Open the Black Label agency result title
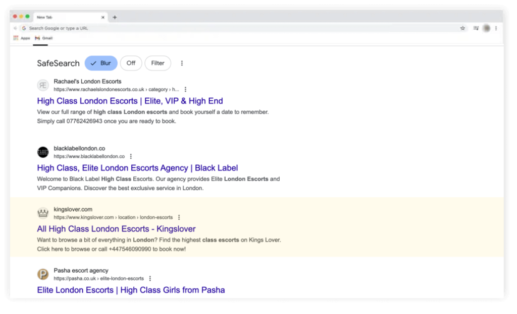Image resolution: width=517 pixels, height=314 pixels. click(137, 168)
